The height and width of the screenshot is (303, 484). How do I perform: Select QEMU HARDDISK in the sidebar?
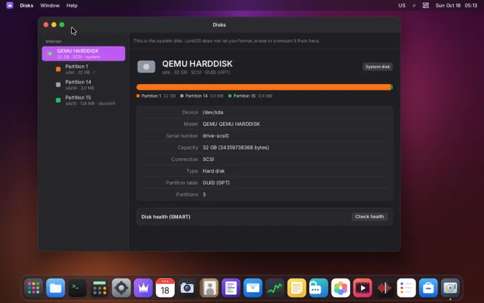(83, 53)
